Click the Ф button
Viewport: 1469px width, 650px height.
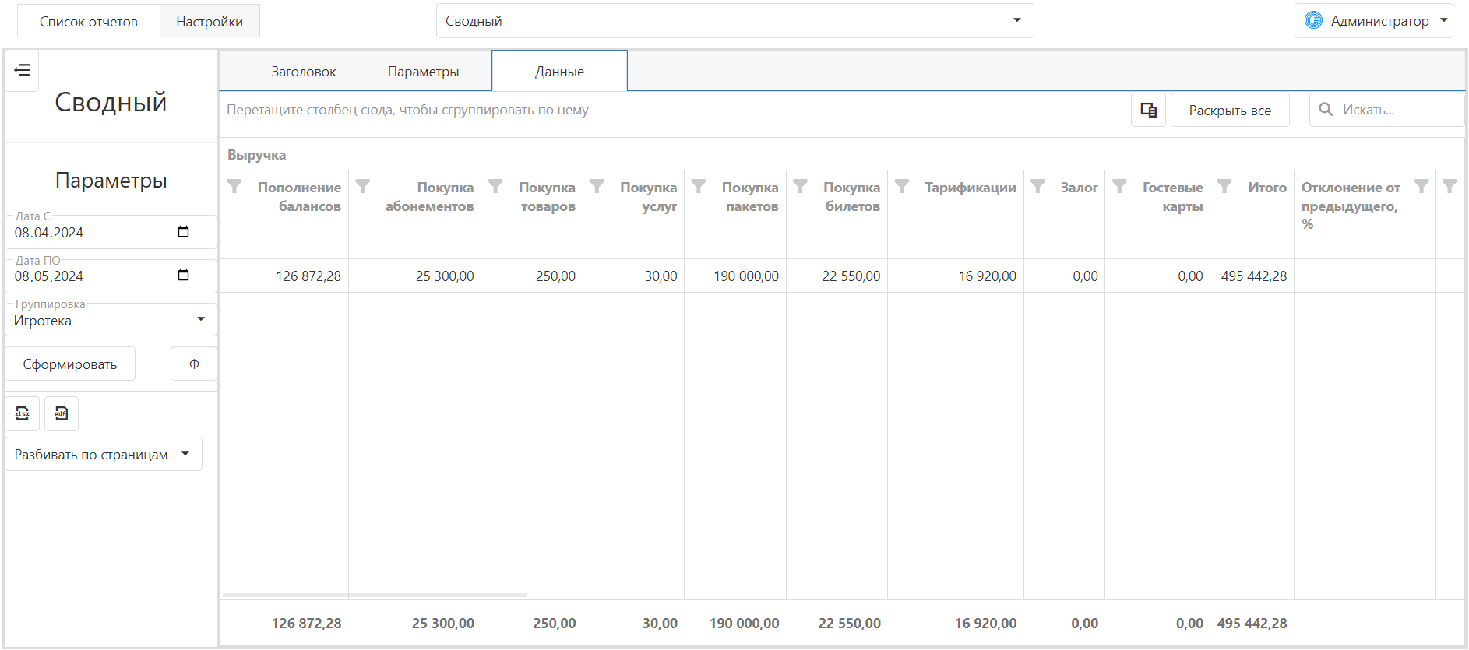point(194,364)
